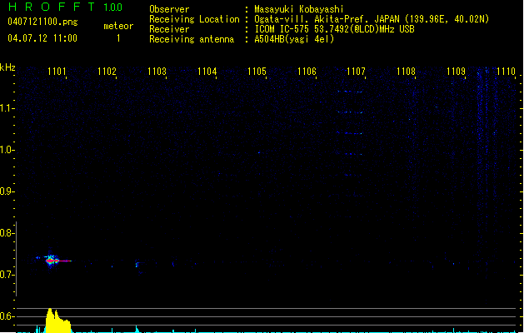Click the small cyan peak near 1102.5
524x333 pixels.
[x=137, y=329]
